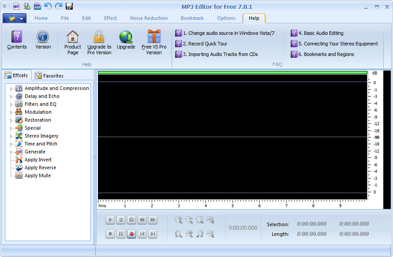The width and height of the screenshot is (393, 257).
Task: Click the zoom to left selection edge icon
Action: pyautogui.click(x=179, y=234)
